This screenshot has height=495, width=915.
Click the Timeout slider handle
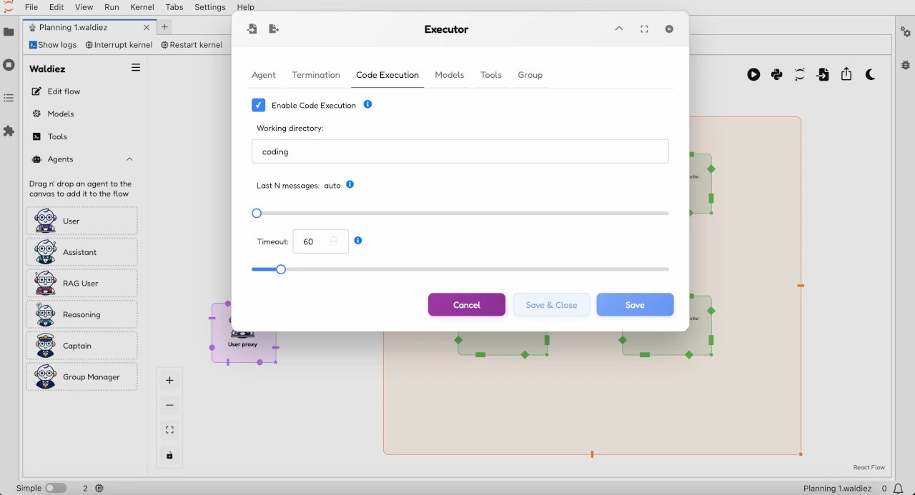pos(281,269)
